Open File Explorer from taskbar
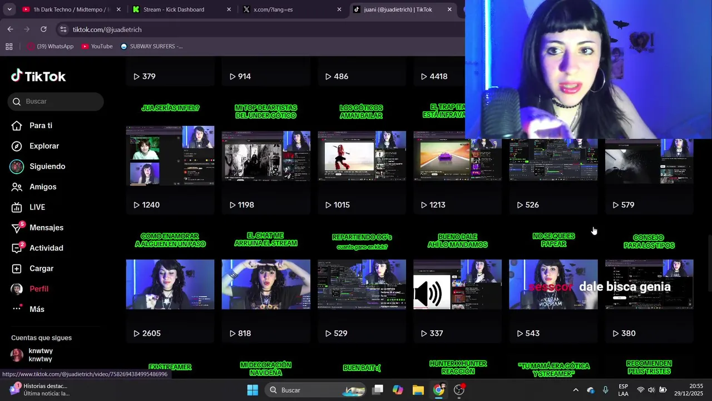712x401 pixels. pos(418,390)
